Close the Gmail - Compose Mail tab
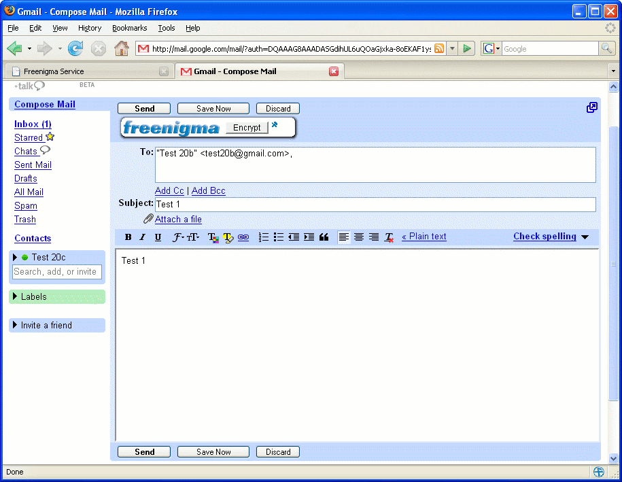622x482 pixels. (334, 71)
